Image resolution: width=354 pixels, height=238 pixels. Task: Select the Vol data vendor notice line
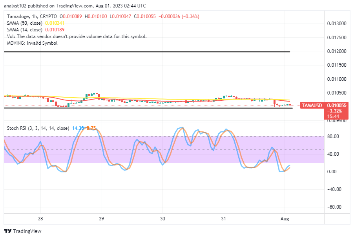77,36
